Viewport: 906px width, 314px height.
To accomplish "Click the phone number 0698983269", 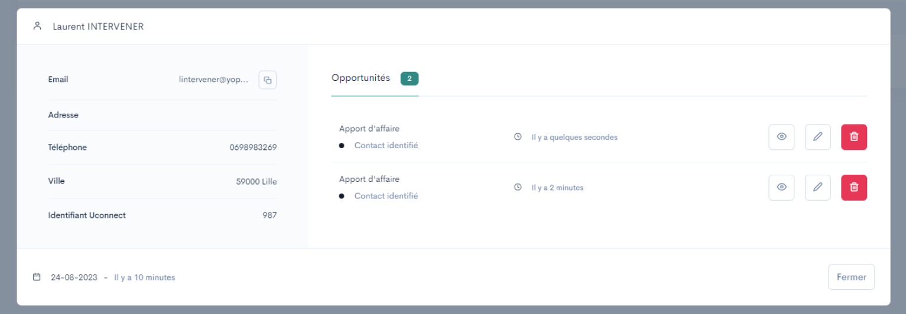I will (x=253, y=148).
